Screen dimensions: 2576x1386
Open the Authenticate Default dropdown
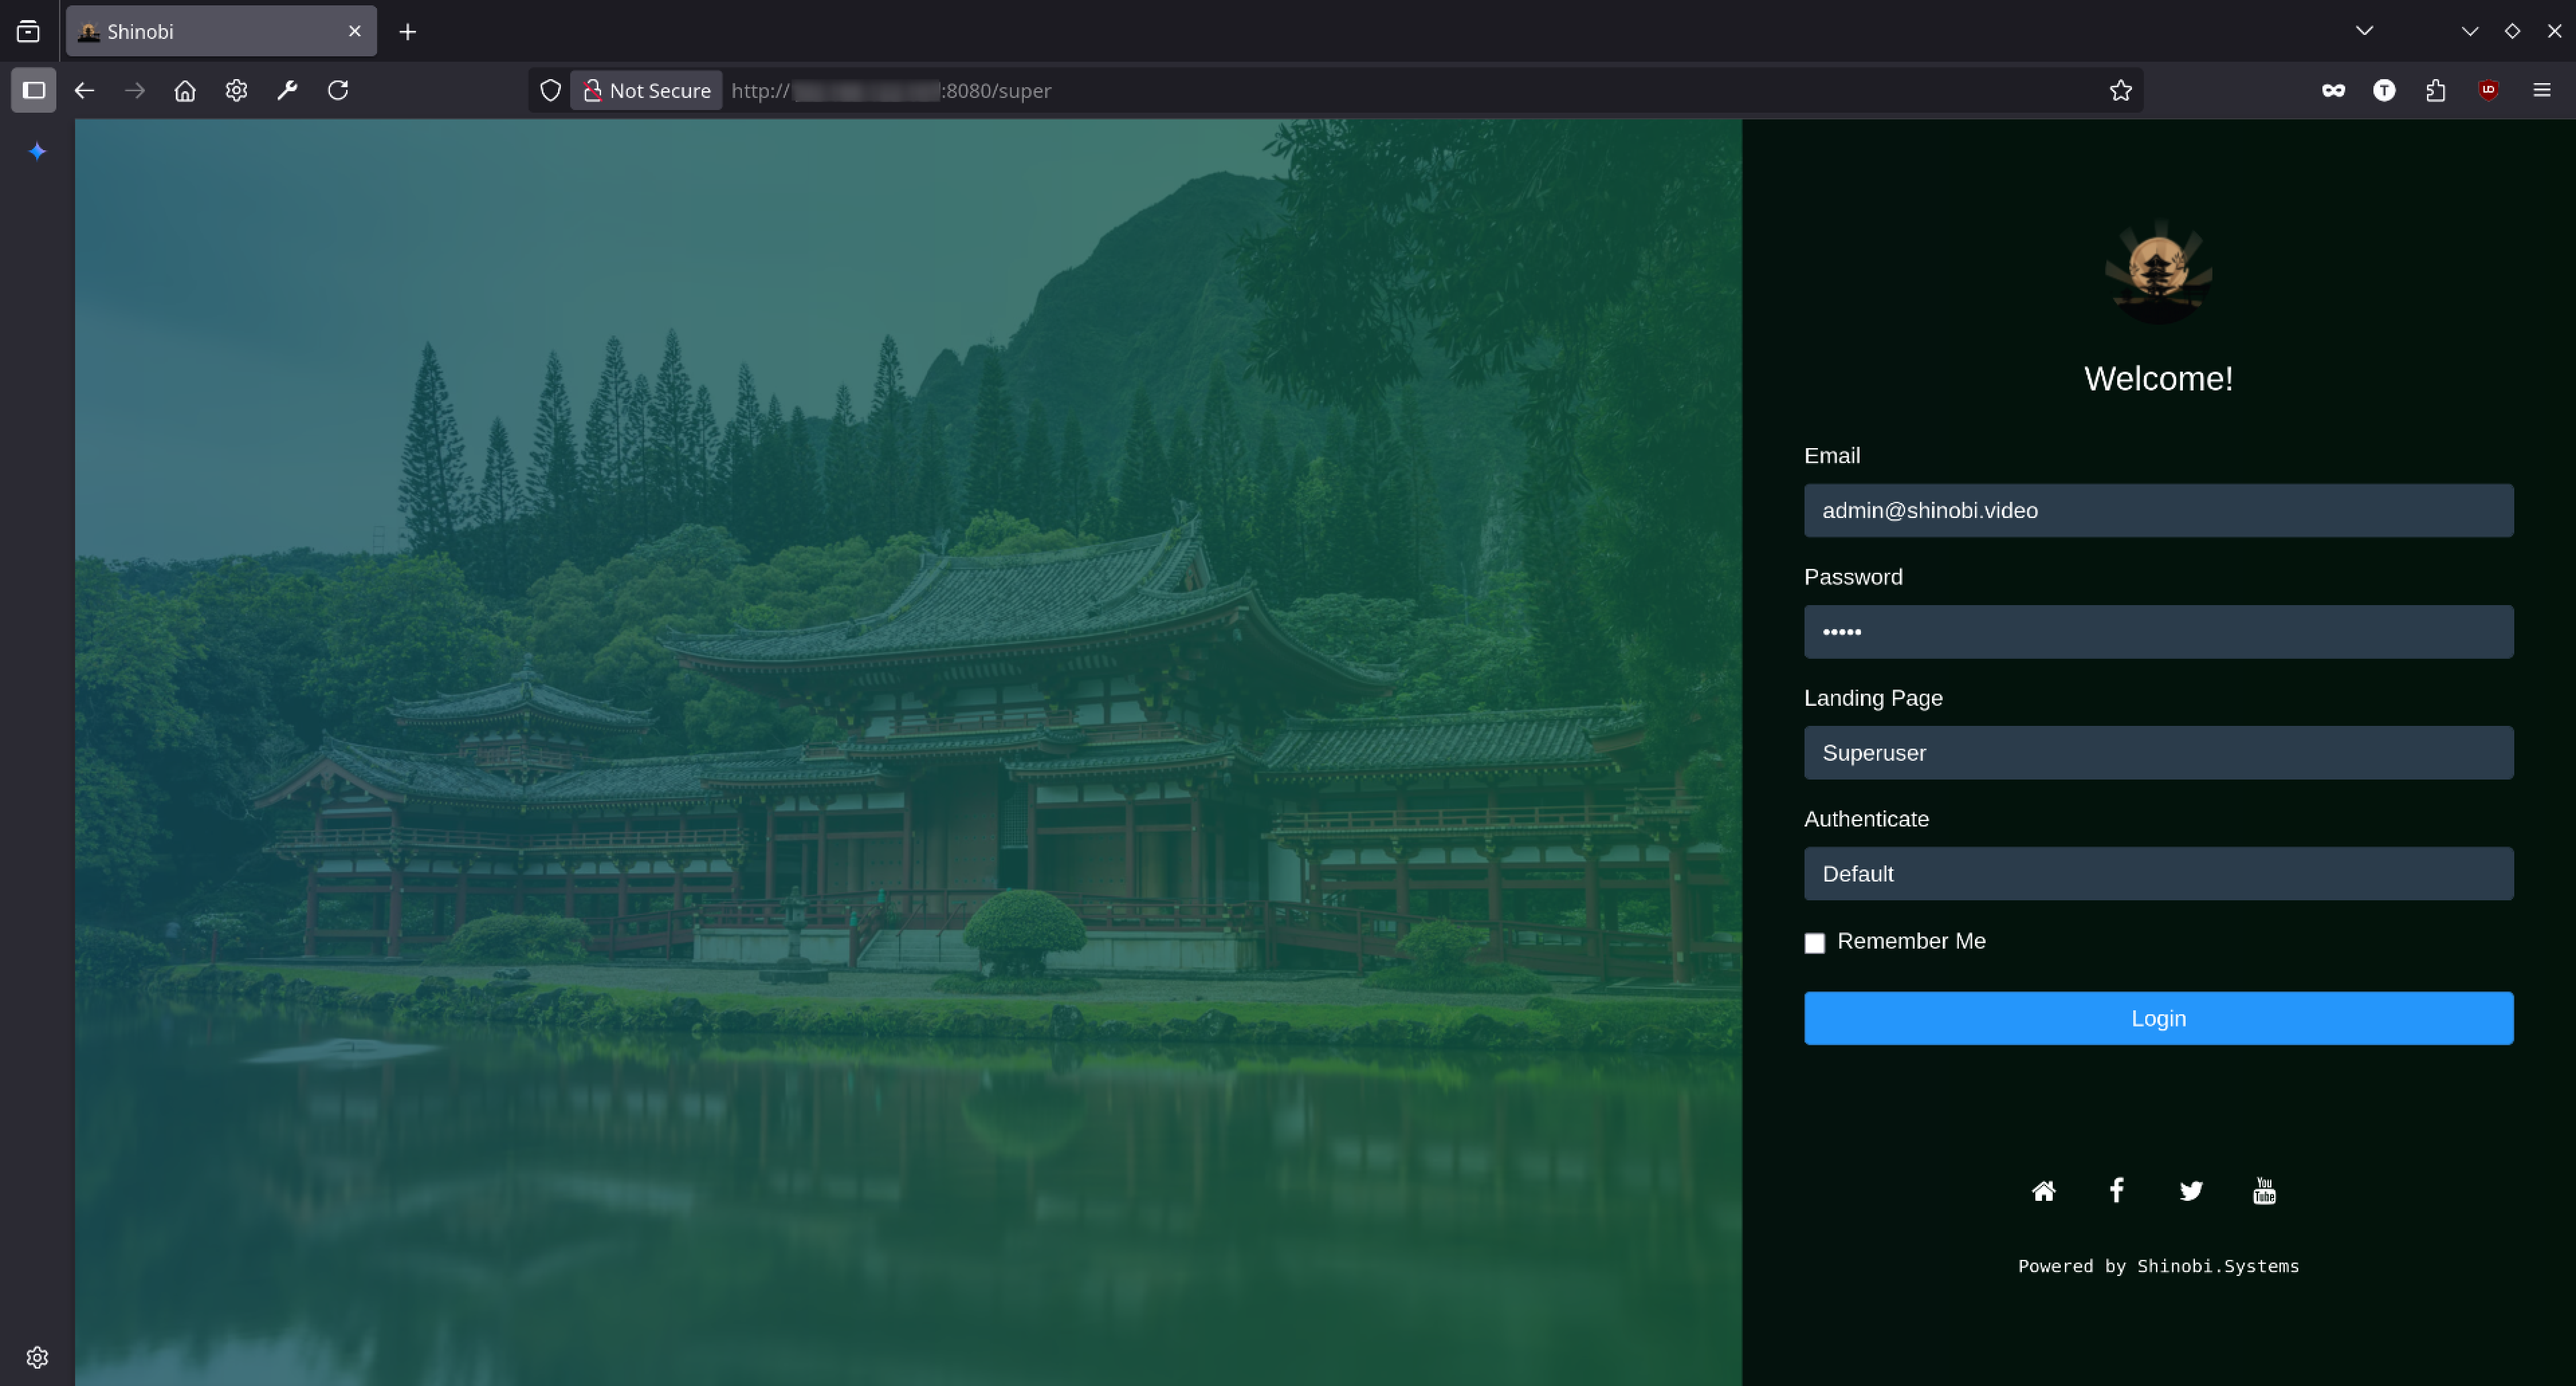point(2158,874)
